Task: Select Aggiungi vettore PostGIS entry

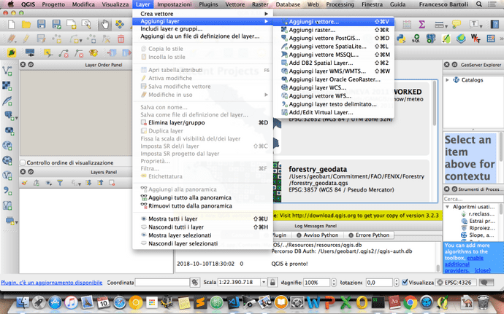Action: point(333,38)
